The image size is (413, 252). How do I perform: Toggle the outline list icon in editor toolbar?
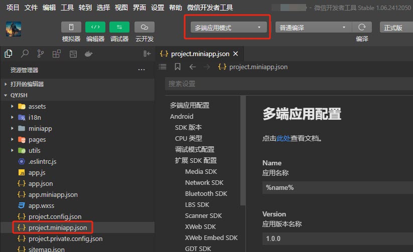163,67
